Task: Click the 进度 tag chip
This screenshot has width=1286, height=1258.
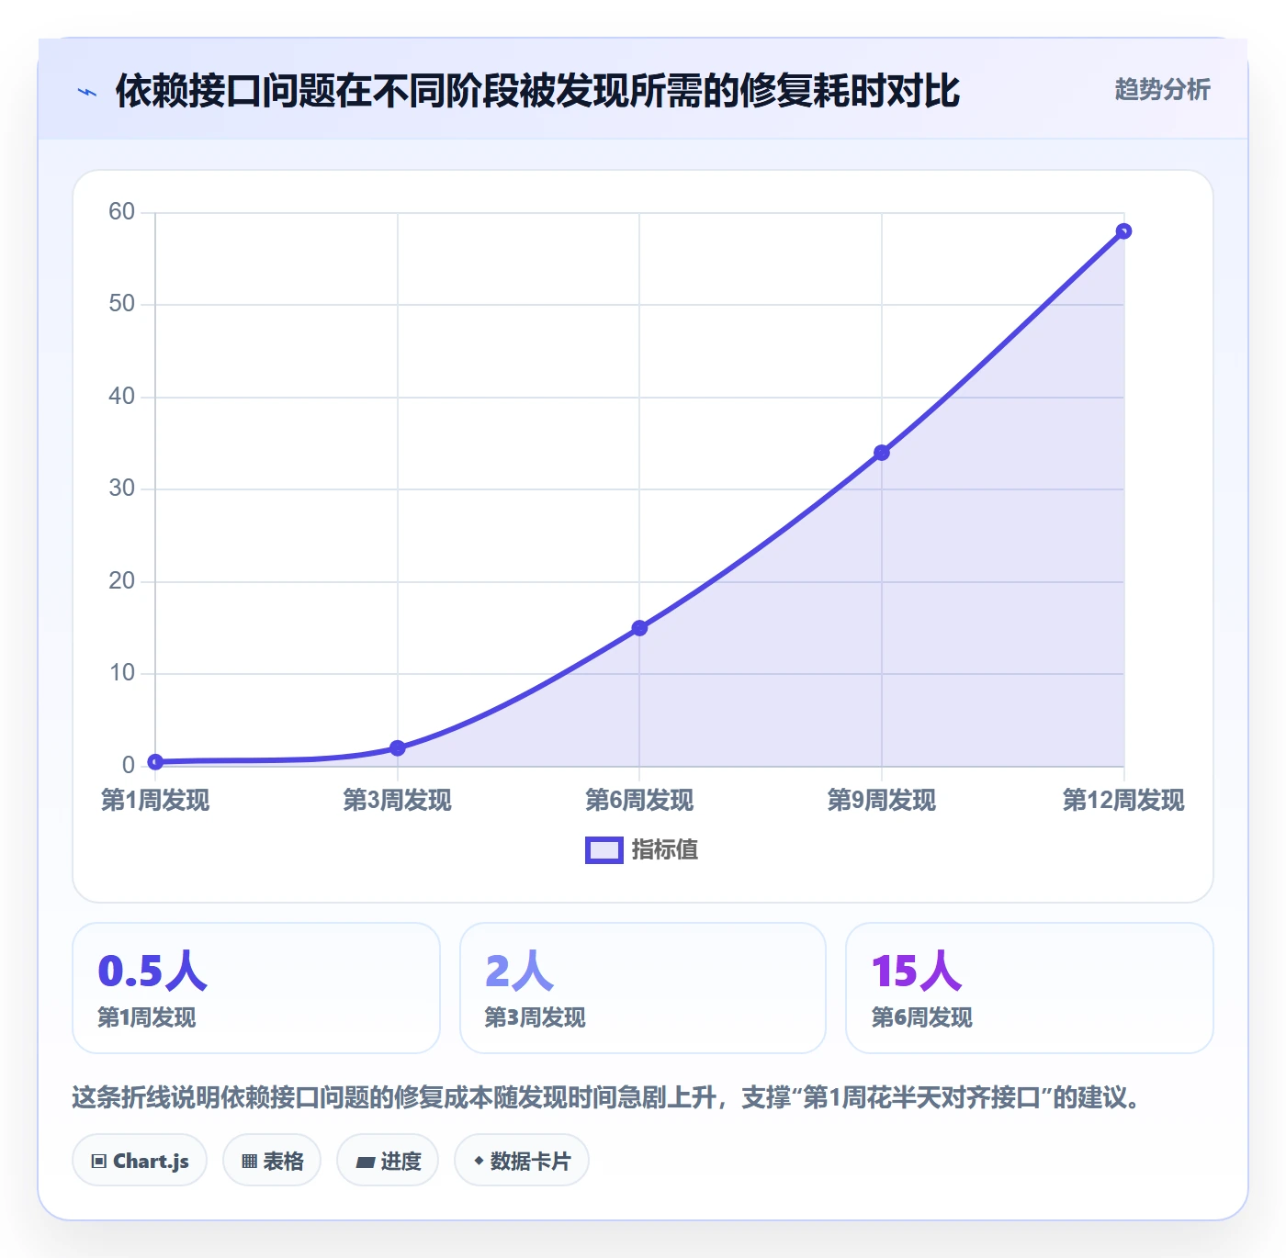Action: (x=388, y=1161)
